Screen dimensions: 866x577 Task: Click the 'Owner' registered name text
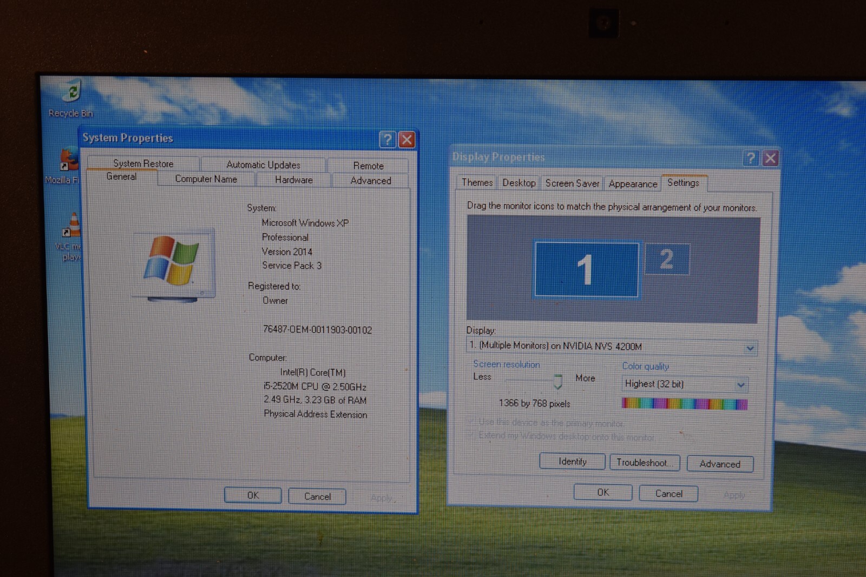click(275, 300)
